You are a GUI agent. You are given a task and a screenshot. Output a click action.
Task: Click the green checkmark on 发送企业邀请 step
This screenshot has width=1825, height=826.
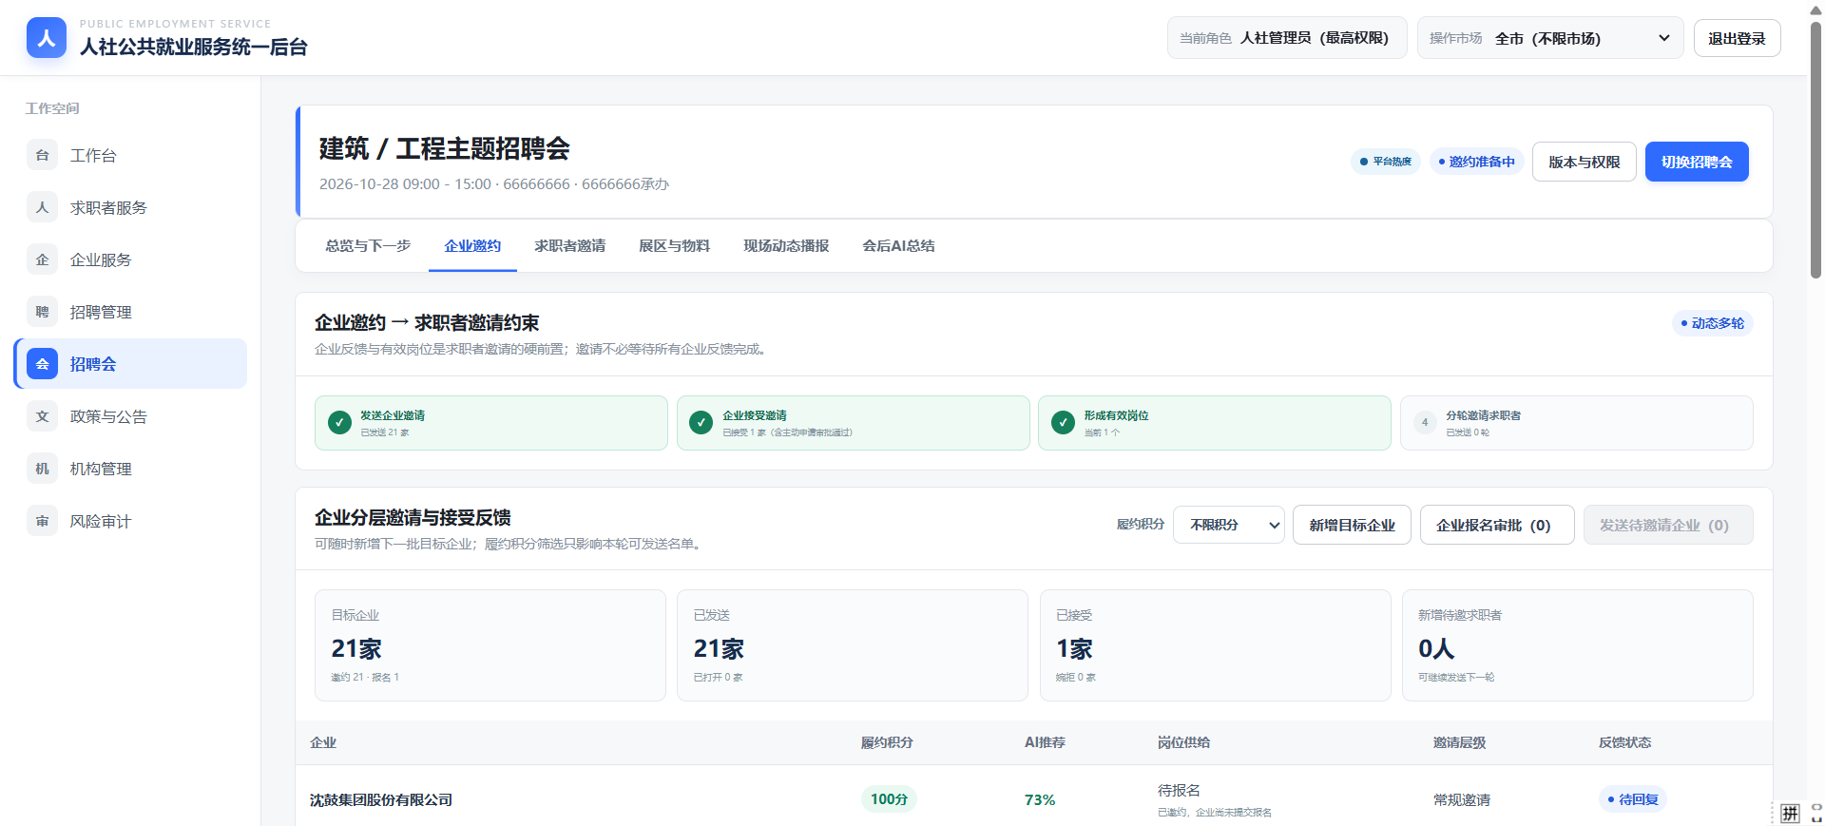339,423
